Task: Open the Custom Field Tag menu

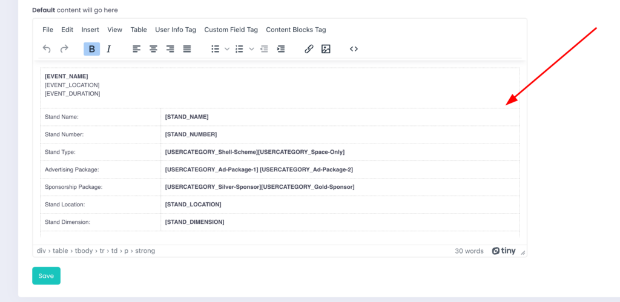Action: click(x=231, y=30)
